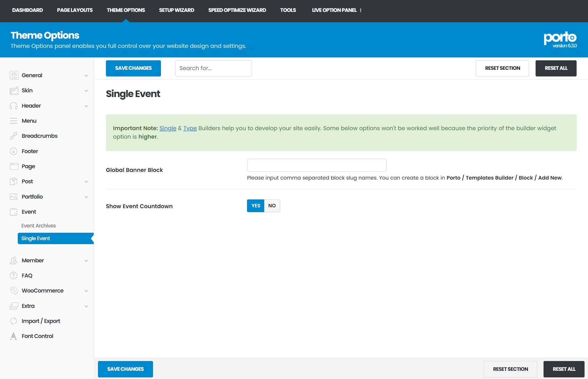The width and height of the screenshot is (588, 379).
Task: Click the Breadcrumbs chain link icon
Action: 14,136
